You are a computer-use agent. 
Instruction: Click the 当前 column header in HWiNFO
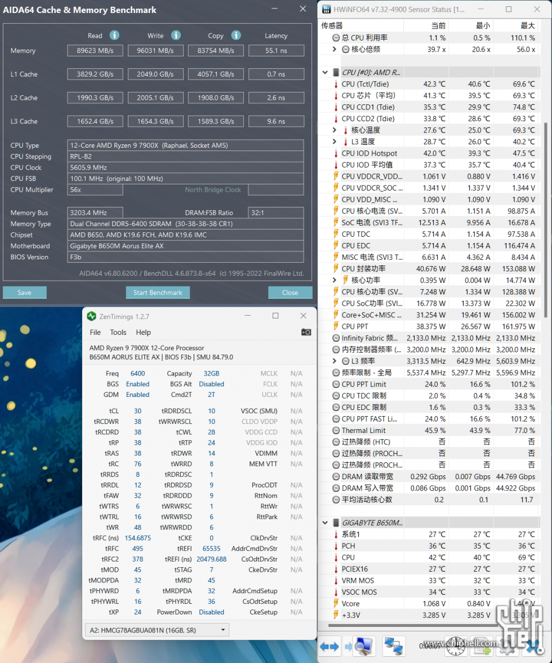pos(426,26)
